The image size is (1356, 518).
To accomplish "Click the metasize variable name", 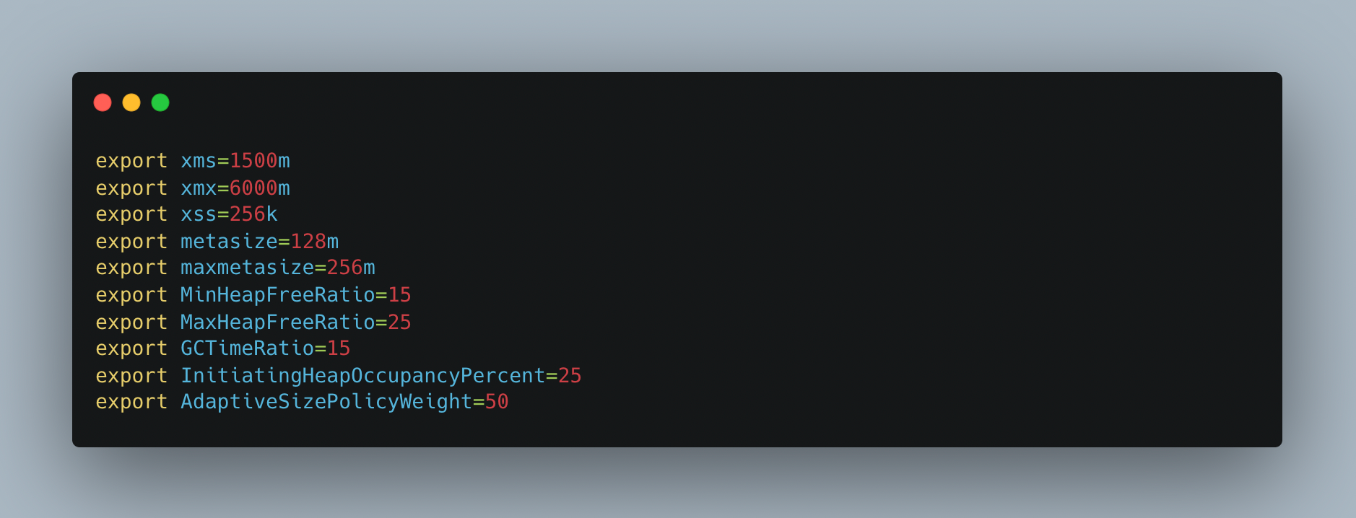I will [x=229, y=242].
